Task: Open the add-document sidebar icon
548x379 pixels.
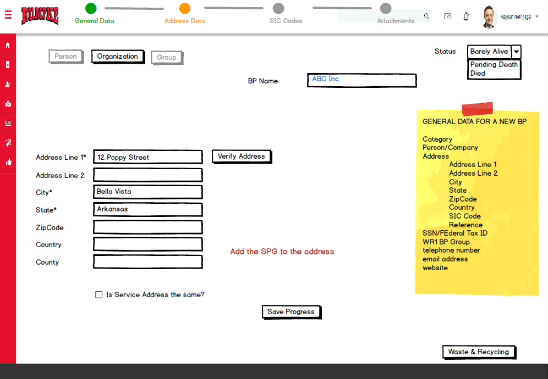Action: (x=8, y=65)
